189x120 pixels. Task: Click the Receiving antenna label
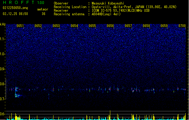tap(69, 14)
